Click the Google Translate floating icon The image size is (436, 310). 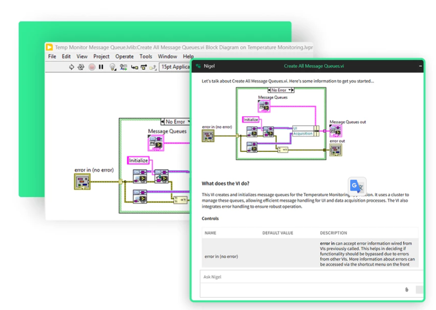(357, 186)
